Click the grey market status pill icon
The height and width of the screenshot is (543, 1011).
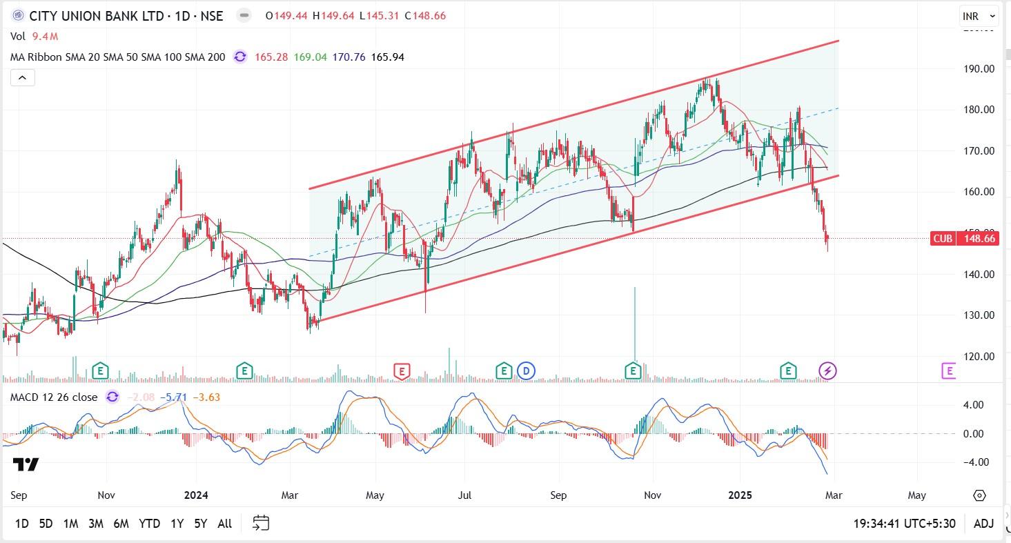click(243, 15)
